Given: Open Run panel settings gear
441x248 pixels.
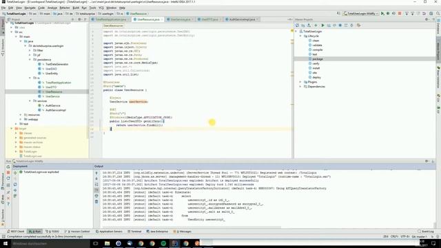Looking at the screenshot, I should click(427, 161).
